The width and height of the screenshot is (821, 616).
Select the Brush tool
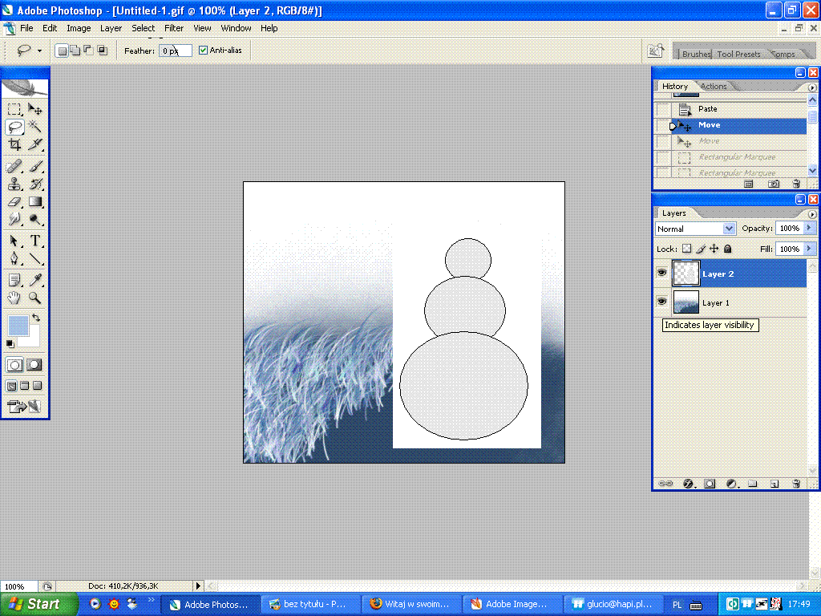(x=35, y=167)
